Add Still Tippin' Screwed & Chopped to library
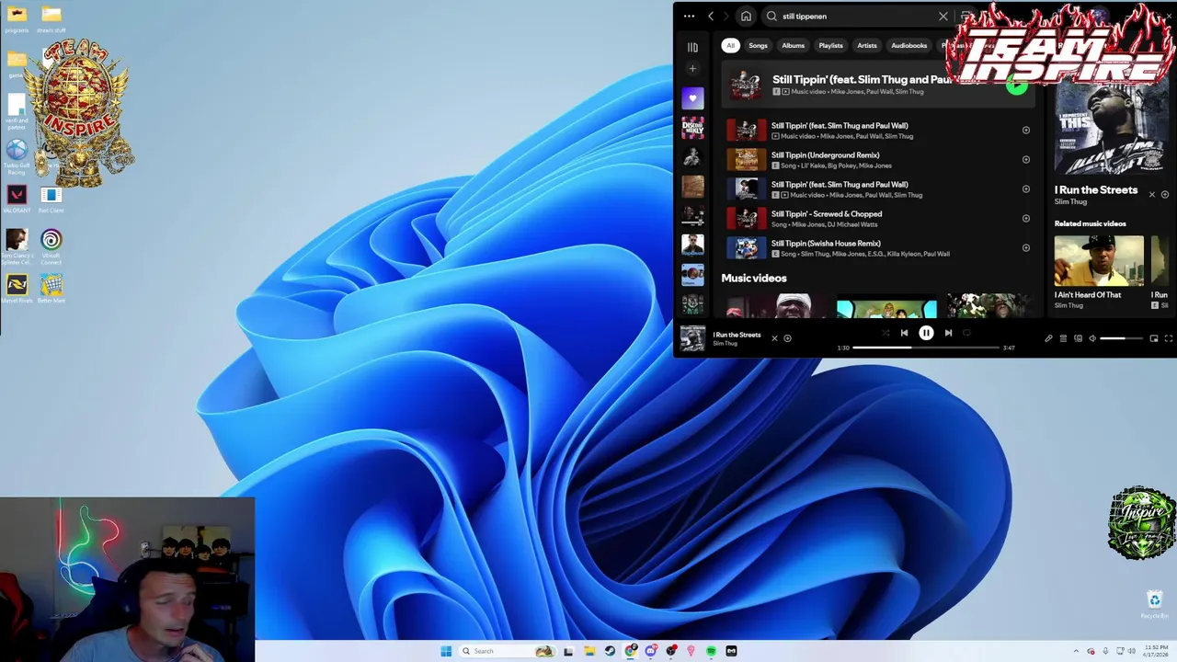The height and width of the screenshot is (662, 1177). tap(1026, 218)
